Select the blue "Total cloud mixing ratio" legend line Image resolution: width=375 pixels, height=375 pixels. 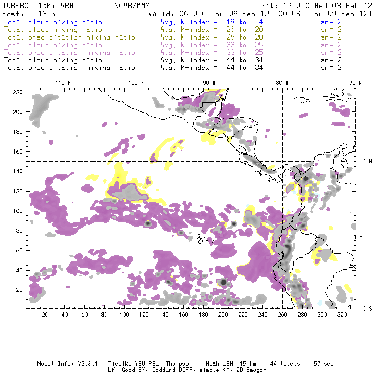pos(53,22)
